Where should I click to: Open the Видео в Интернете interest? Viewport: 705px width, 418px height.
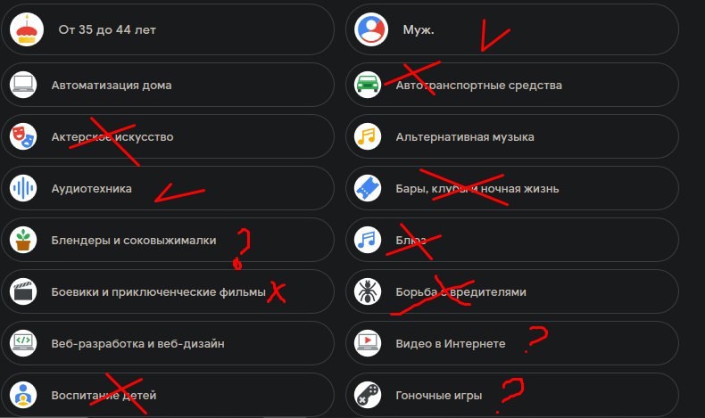(x=512, y=343)
